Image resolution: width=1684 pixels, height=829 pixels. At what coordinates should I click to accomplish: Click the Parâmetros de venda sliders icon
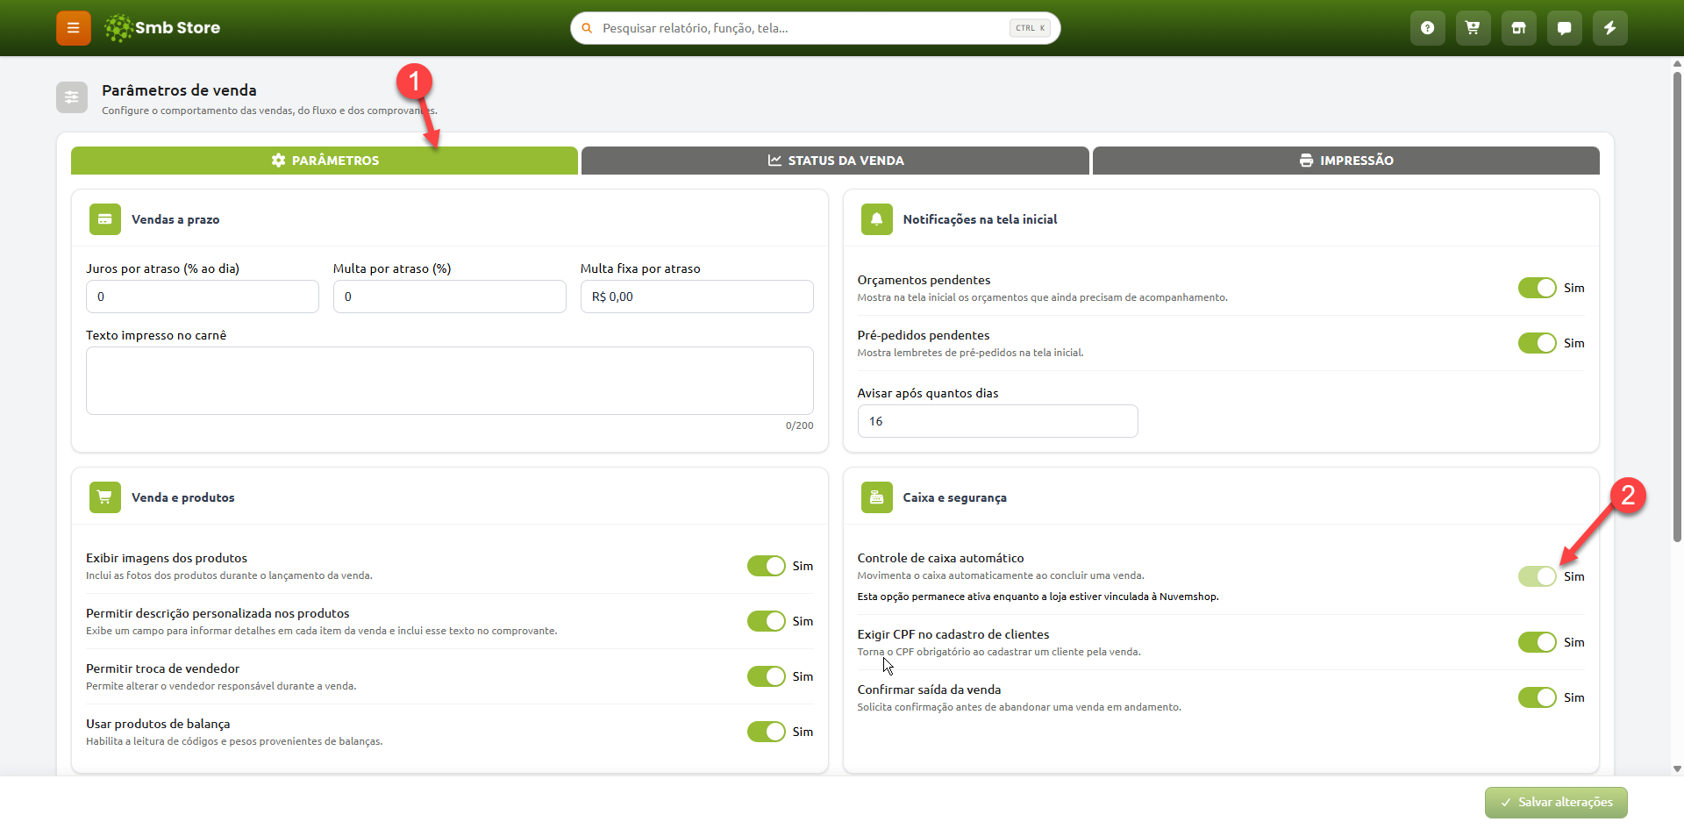[72, 97]
